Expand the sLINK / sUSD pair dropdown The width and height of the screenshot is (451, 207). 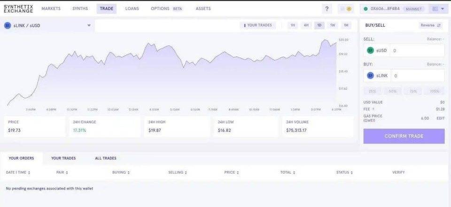pyautogui.click(x=89, y=26)
